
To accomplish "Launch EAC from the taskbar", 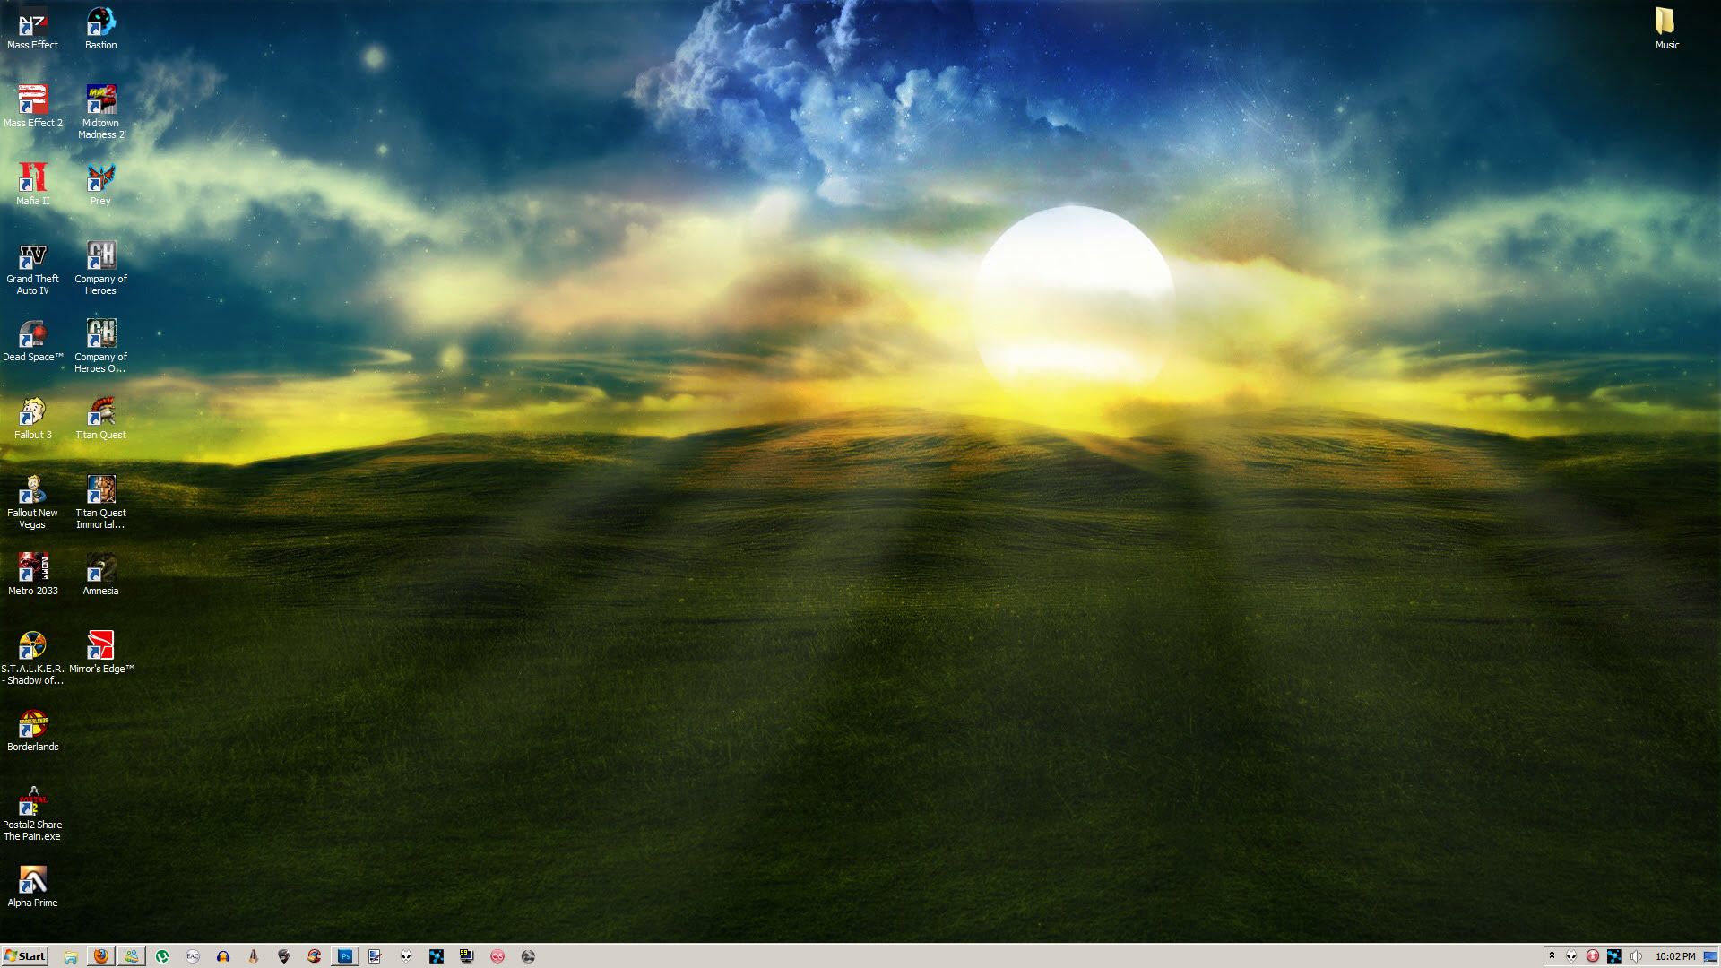I will (193, 956).
